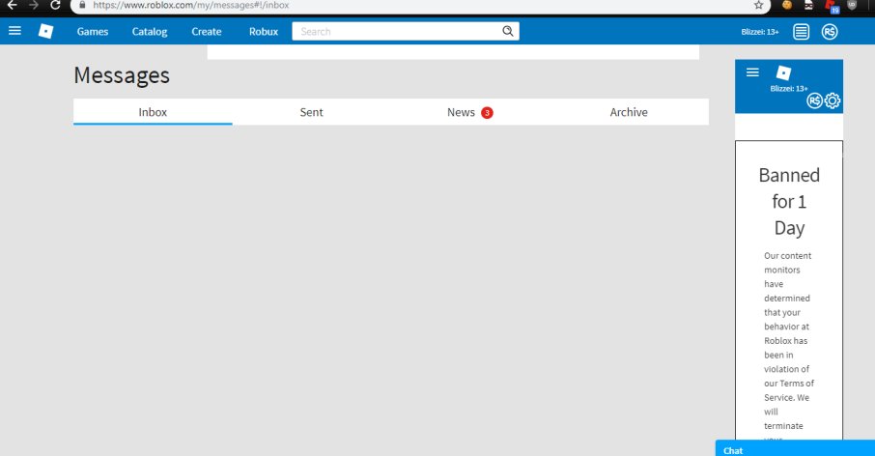Open the Robux page from navbar
Screen dimensions: 875x456
pos(264,32)
